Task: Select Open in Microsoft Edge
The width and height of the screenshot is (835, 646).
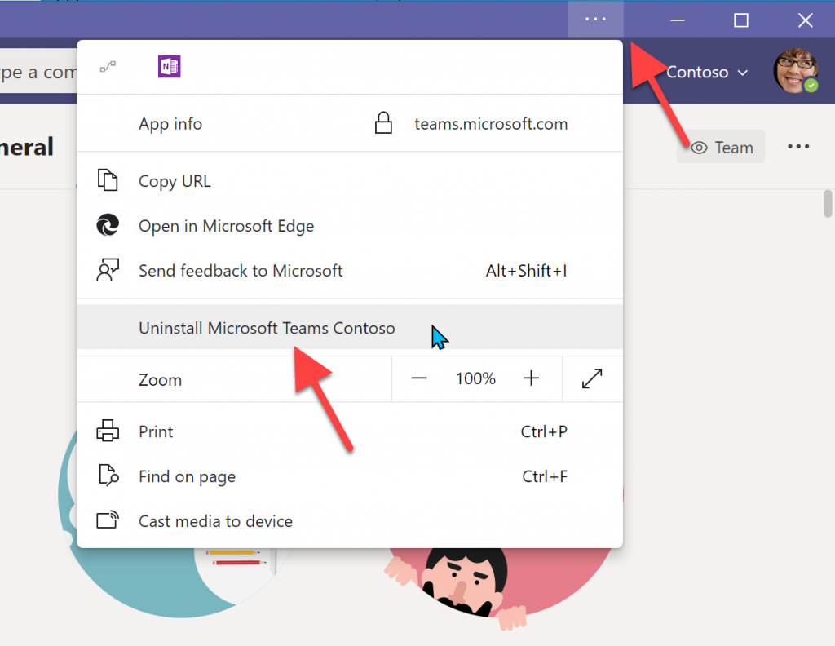Action: click(350, 225)
